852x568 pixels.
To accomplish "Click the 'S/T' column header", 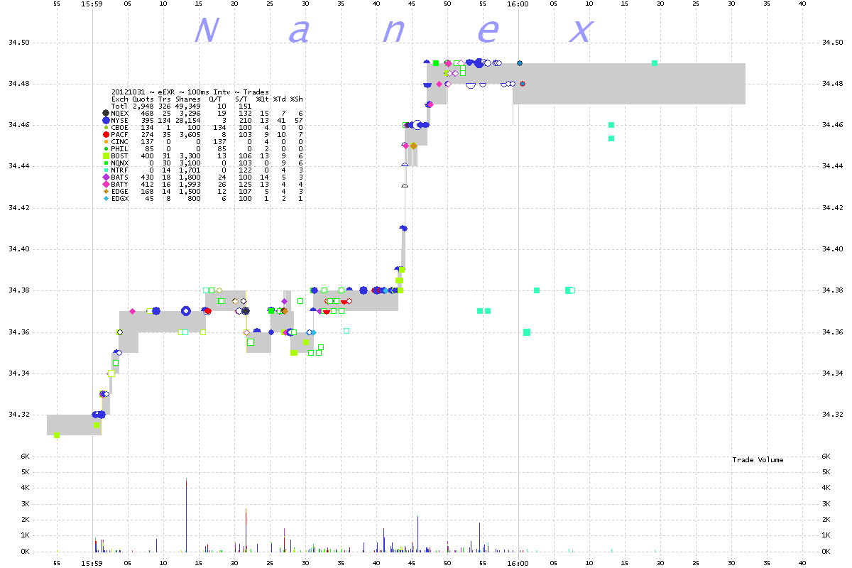I will [241, 99].
